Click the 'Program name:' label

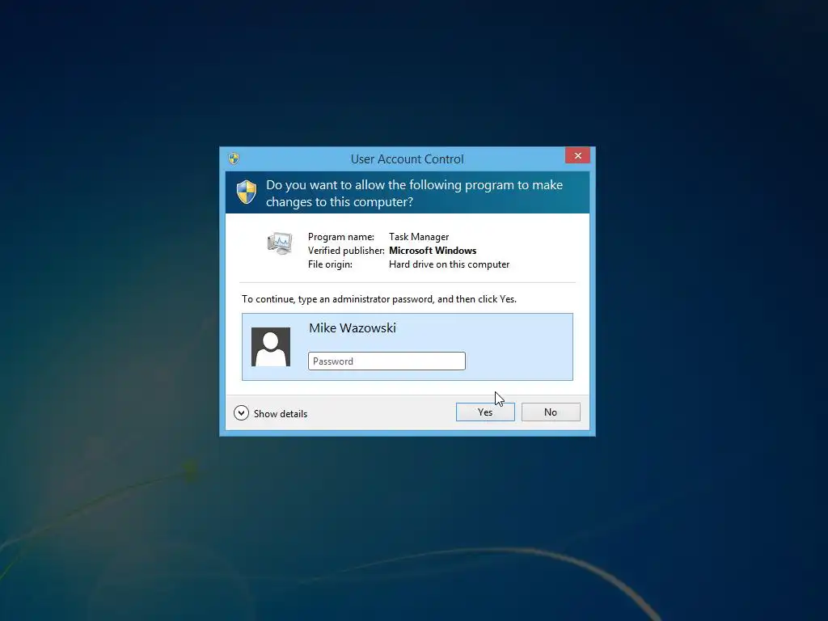pos(341,237)
